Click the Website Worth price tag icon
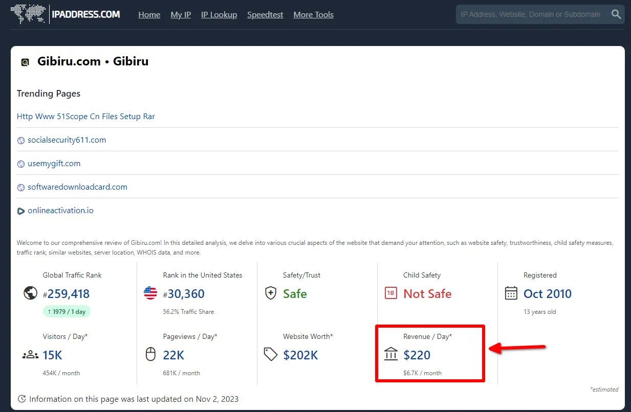This screenshot has width=631, height=412. [271, 354]
